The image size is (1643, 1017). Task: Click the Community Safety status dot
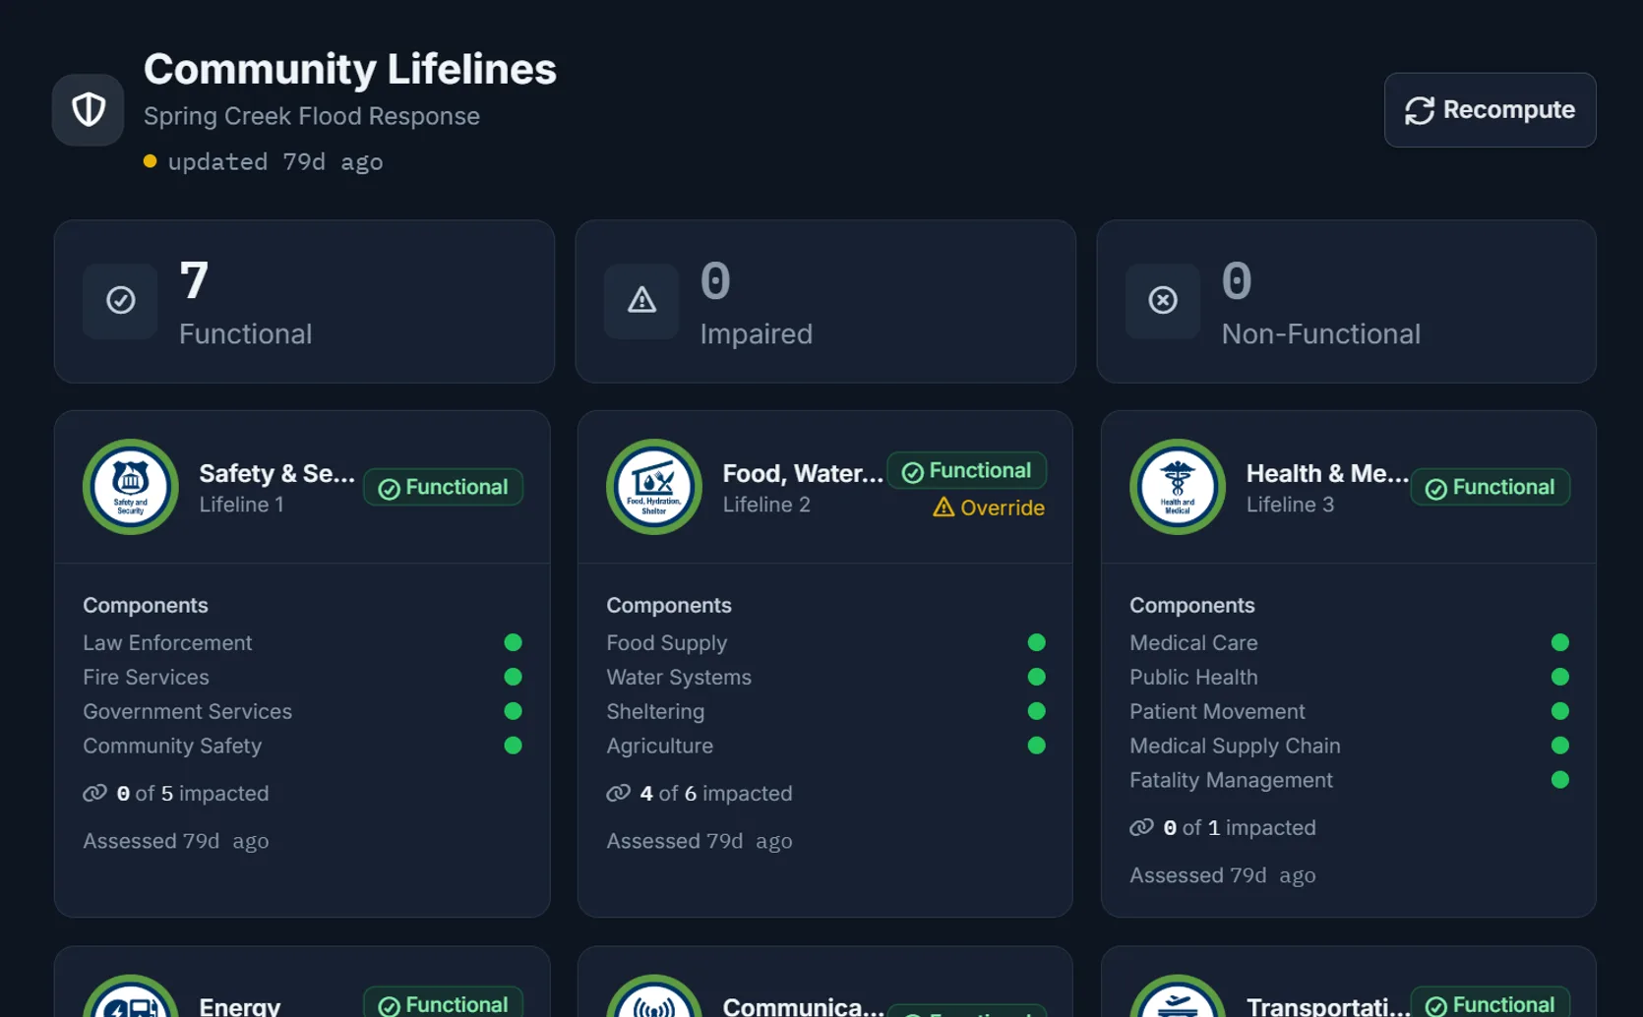click(513, 746)
